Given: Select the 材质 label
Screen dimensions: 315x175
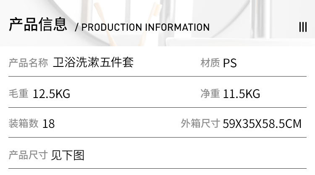Looking at the screenshot, I should 210,63.
